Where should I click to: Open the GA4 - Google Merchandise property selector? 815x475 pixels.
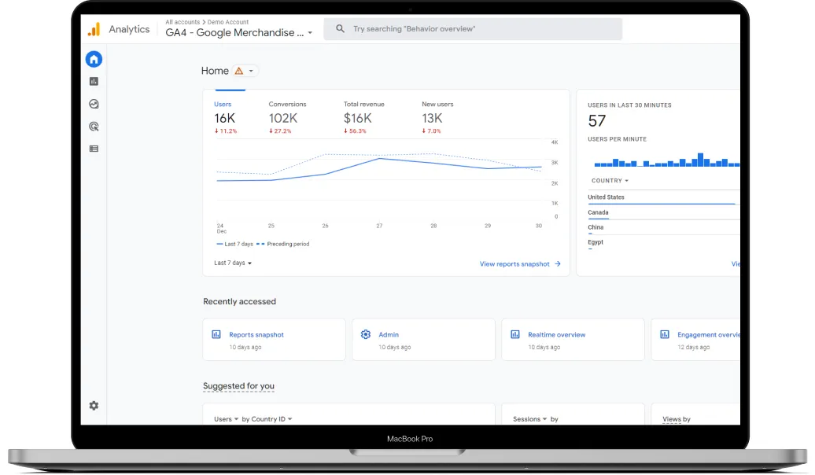[239, 33]
